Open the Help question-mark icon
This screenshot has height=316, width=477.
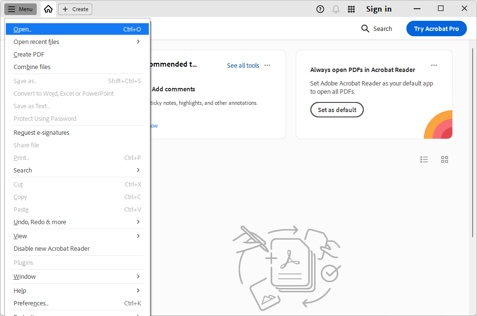point(320,9)
